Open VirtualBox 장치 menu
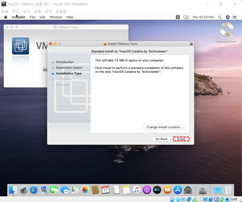 click(48, 11)
